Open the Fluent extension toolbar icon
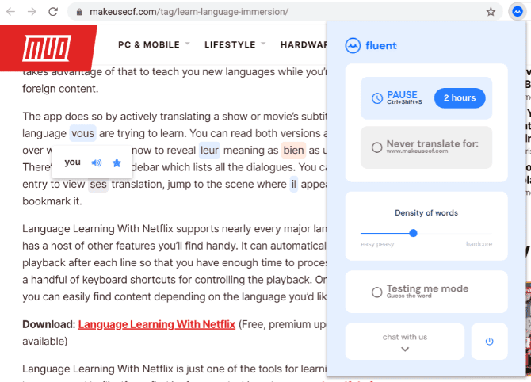Image resolution: width=531 pixels, height=382 pixels. point(517,12)
